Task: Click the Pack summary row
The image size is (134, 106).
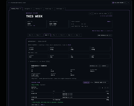Action: coord(70,100)
